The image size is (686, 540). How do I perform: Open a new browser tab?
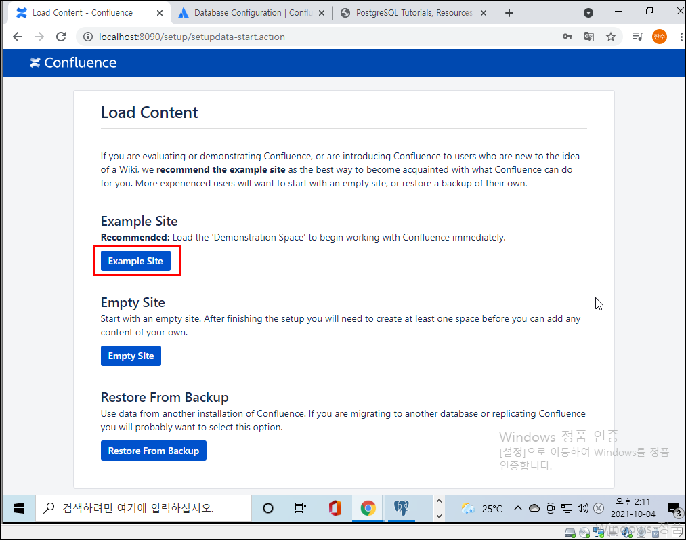[x=509, y=13]
